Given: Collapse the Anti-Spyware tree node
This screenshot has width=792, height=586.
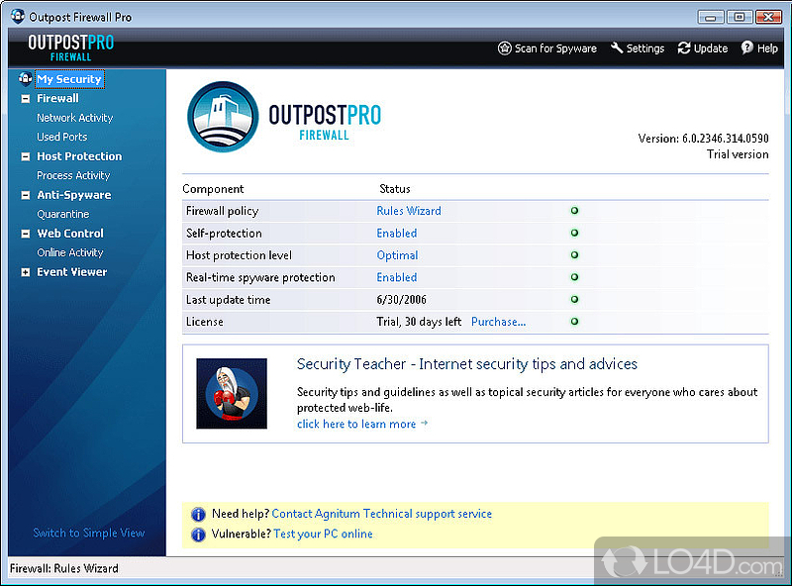Looking at the screenshot, I should pos(26,196).
